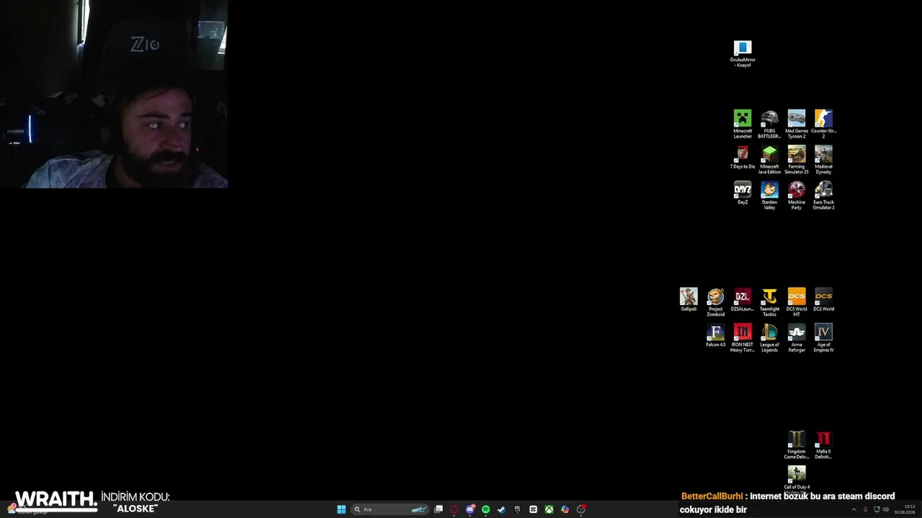
Task: Select the 7 Days to Die icon
Action: tap(743, 158)
